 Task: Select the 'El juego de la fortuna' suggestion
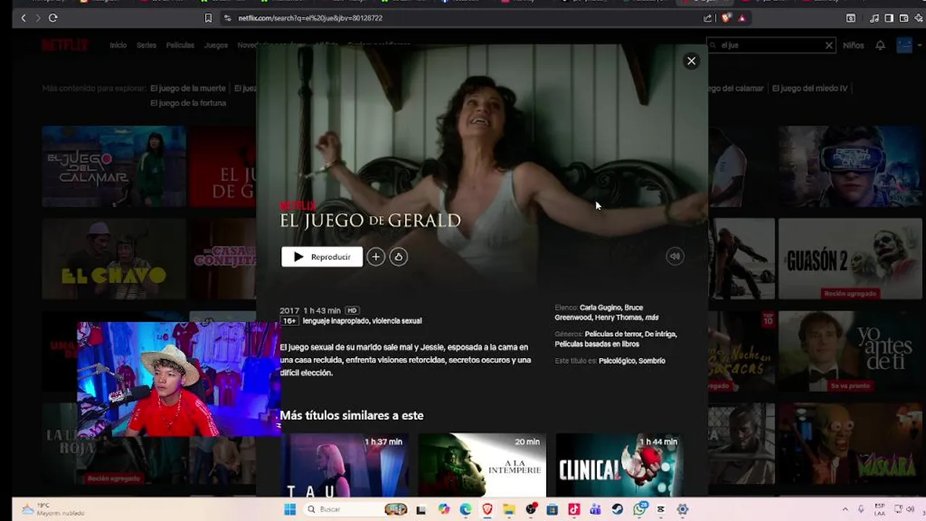[188, 103]
